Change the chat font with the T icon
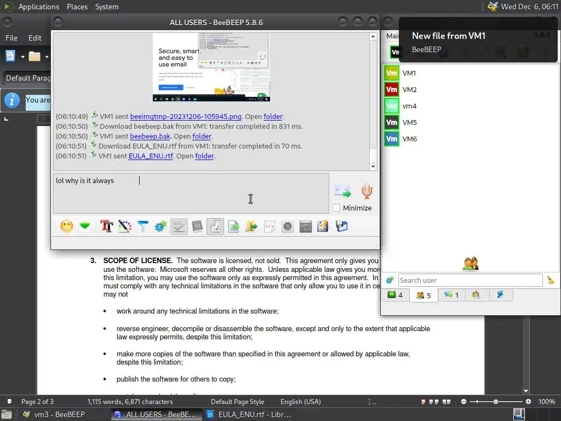Screen dimensions: 561x421 [107, 226]
